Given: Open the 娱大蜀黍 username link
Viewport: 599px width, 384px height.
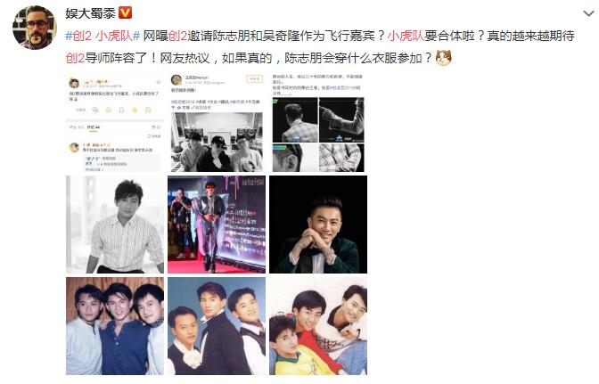Looking at the screenshot, I should [90, 13].
